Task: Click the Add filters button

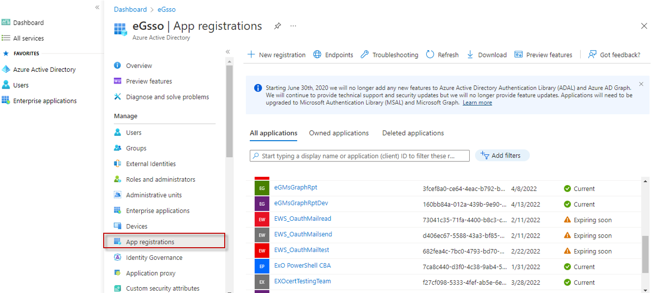Action: [x=502, y=156]
